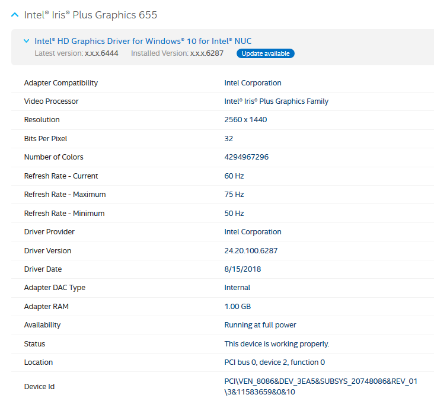Select Latest version x.x.x.6444 text
The image size is (434, 401).
[x=76, y=53]
